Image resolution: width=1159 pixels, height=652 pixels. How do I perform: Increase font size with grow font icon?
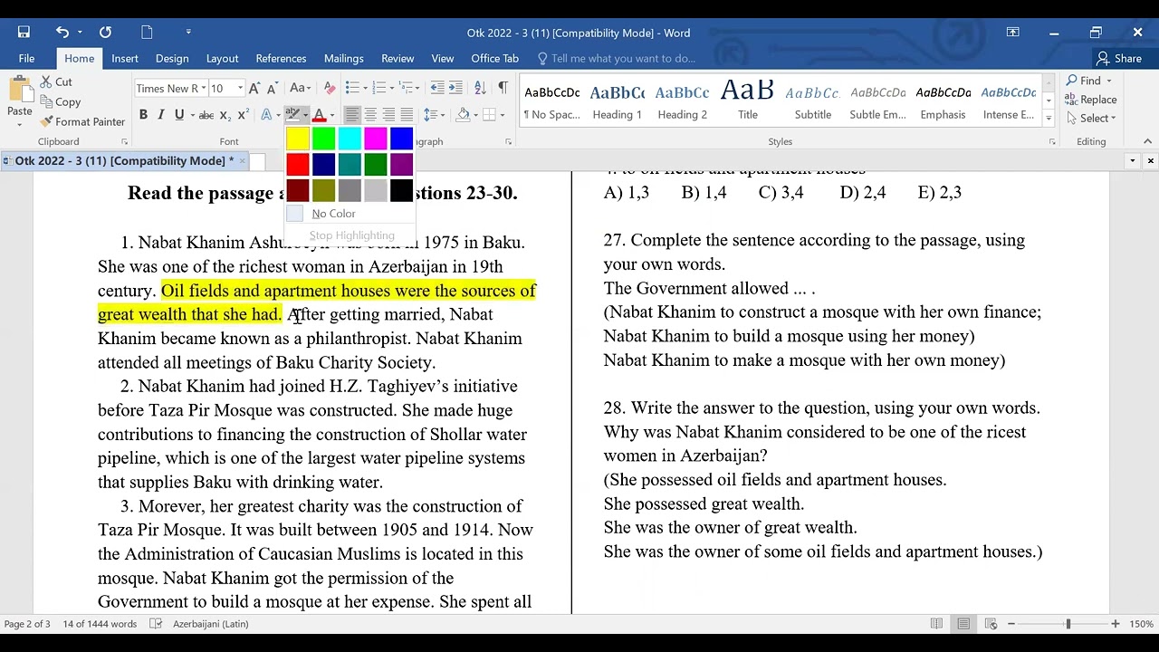click(254, 88)
